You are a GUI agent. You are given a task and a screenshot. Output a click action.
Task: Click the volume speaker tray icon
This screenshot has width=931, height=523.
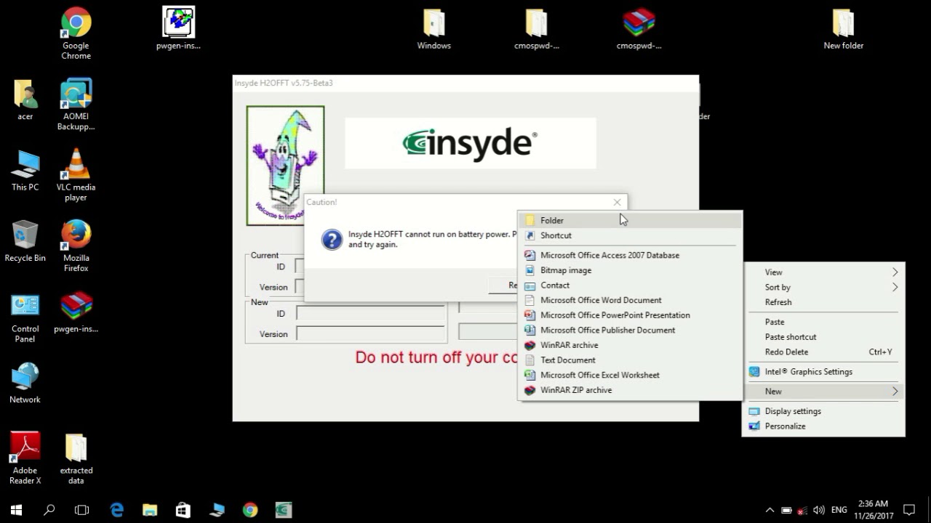(x=818, y=510)
